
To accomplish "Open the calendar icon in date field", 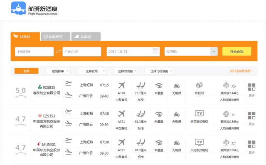I will [x=155, y=51].
